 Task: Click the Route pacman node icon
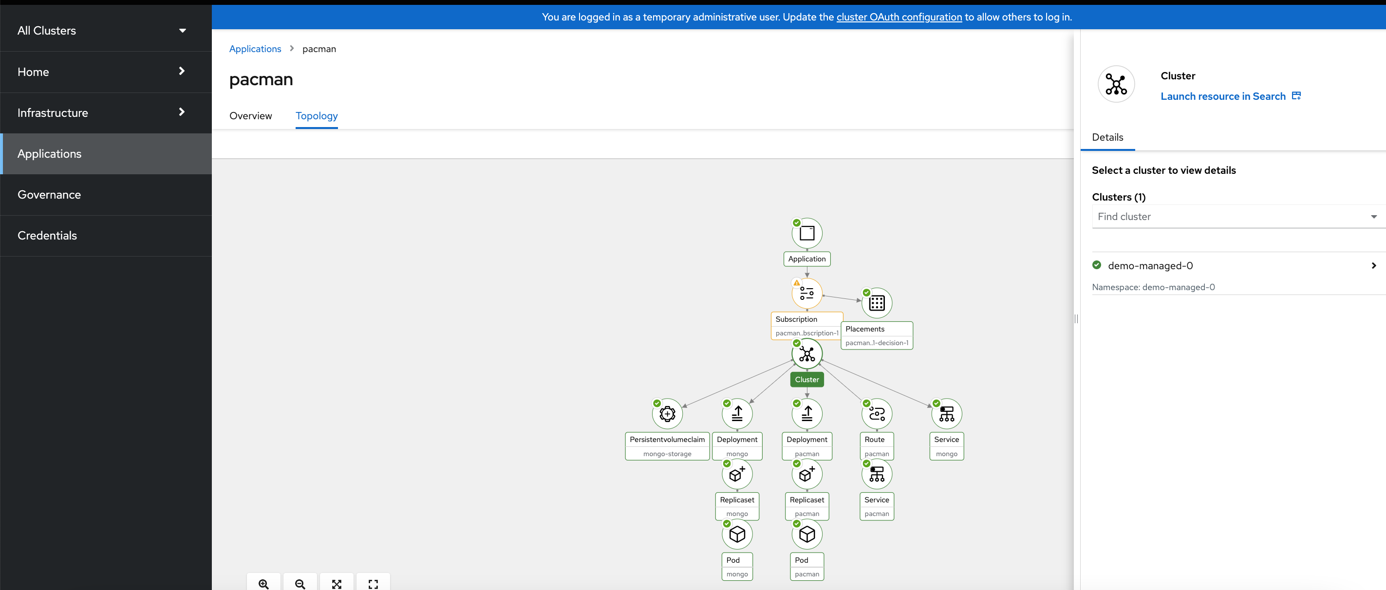pyautogui.click(x=877, y=414)
